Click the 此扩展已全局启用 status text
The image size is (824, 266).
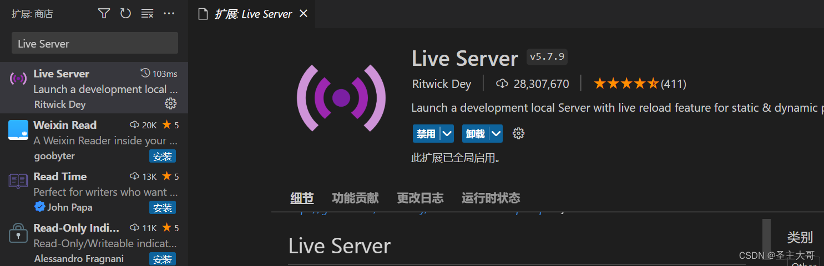coord(456,158)
